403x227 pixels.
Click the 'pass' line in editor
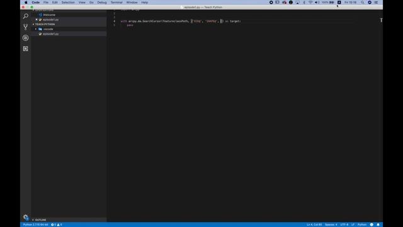click(130, 25)
